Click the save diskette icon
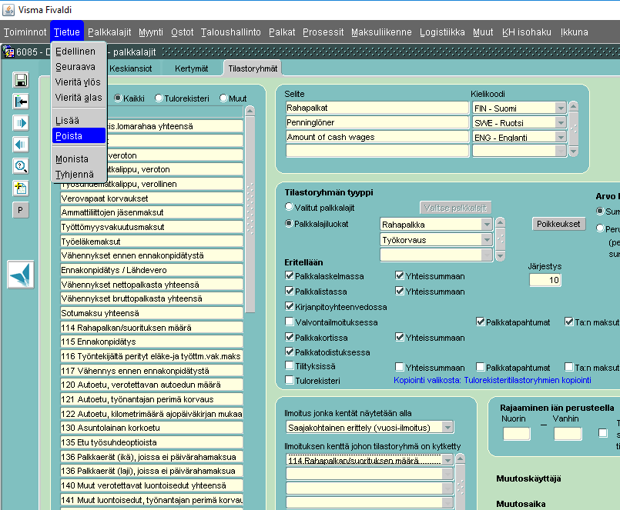 21,80
